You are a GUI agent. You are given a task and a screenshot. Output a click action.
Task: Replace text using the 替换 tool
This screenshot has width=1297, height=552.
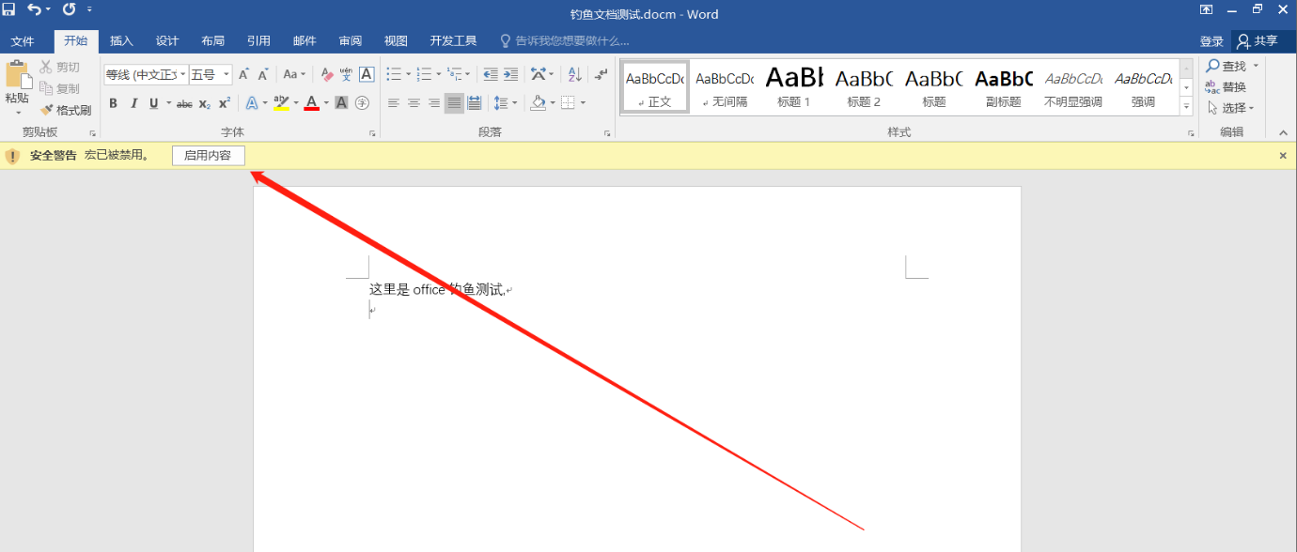click(1226, 87)
